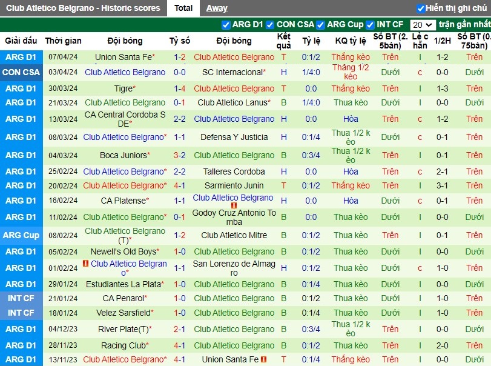Click red card icon next to Union Santa Fe 13/11/23
The image size is (491, 366).
(263, 359)
